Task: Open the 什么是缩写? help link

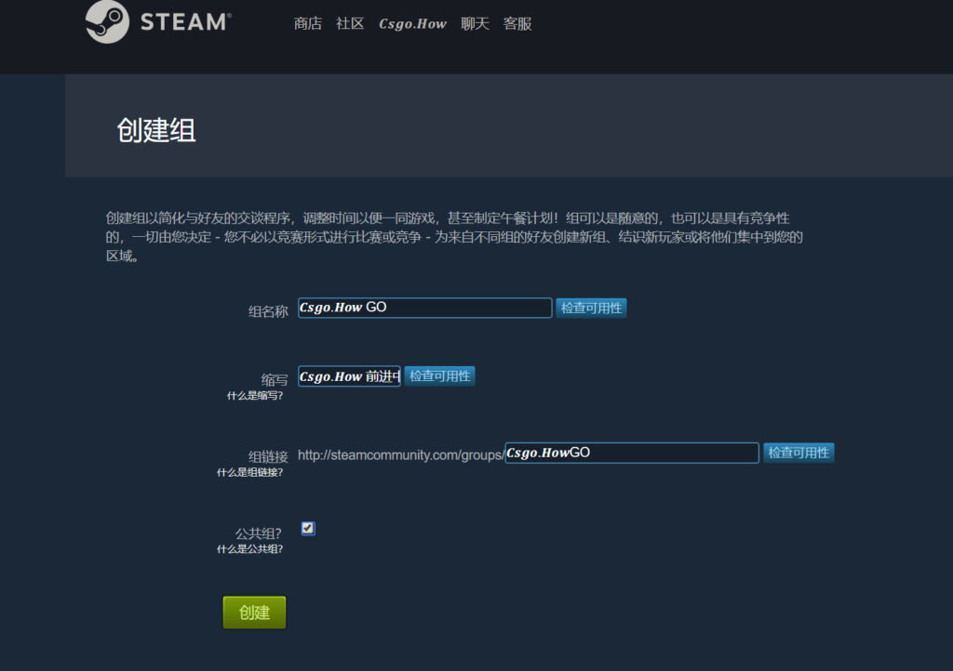Action: (x=255, y=396)
